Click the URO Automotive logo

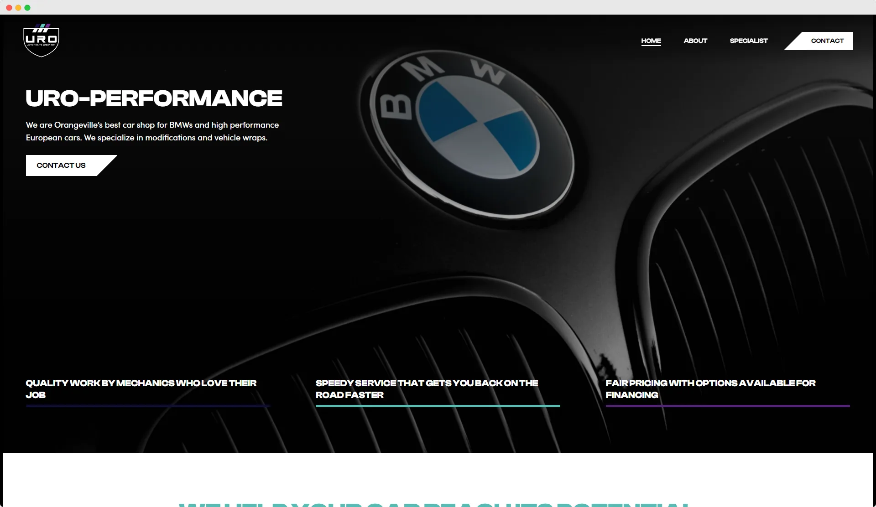pyautogui.click(x=41, y=40)
